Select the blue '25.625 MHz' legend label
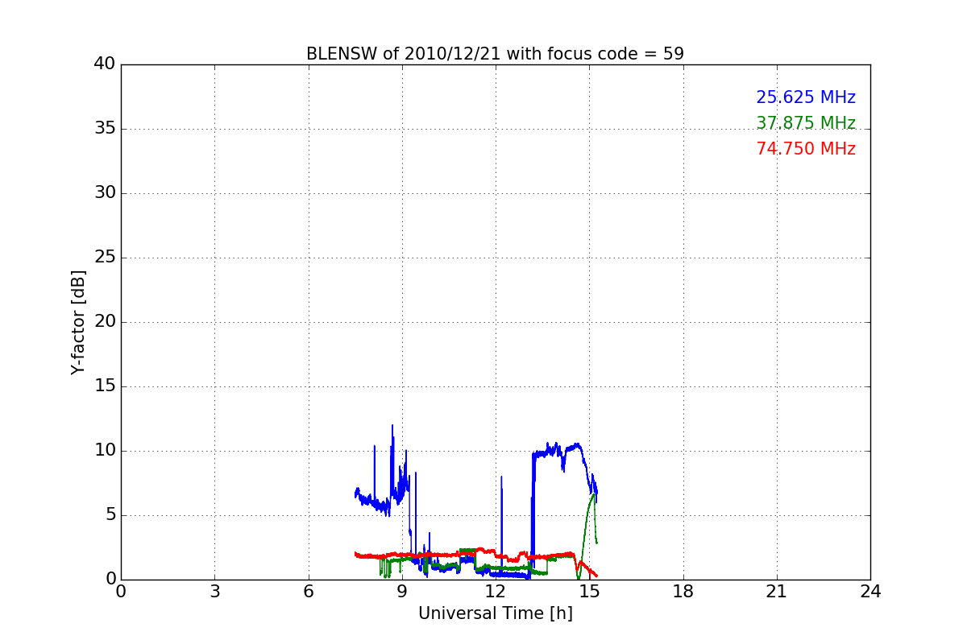Screen dimensions: 967x644 pos(806,97)
